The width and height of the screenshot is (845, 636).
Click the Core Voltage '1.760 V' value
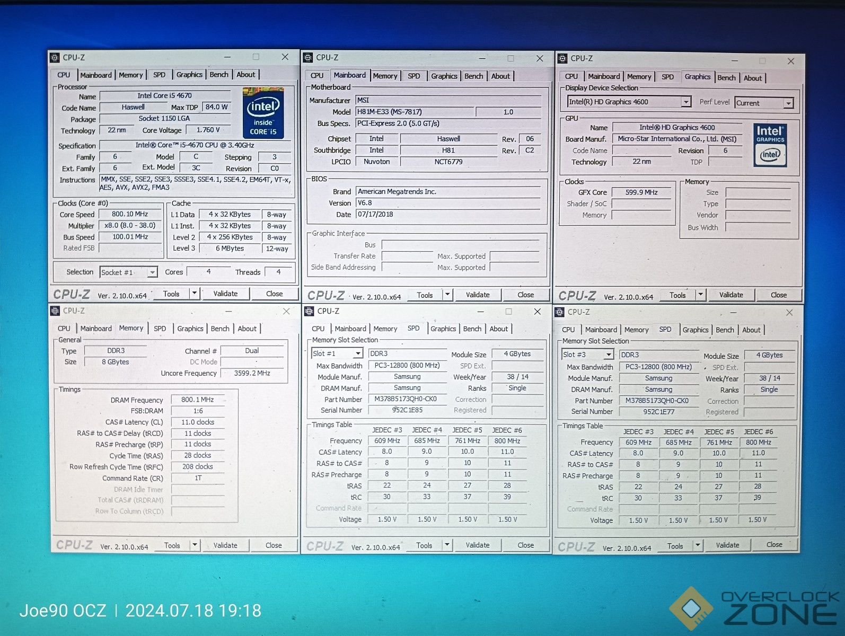pyautogui.click(x=208, y=130)
